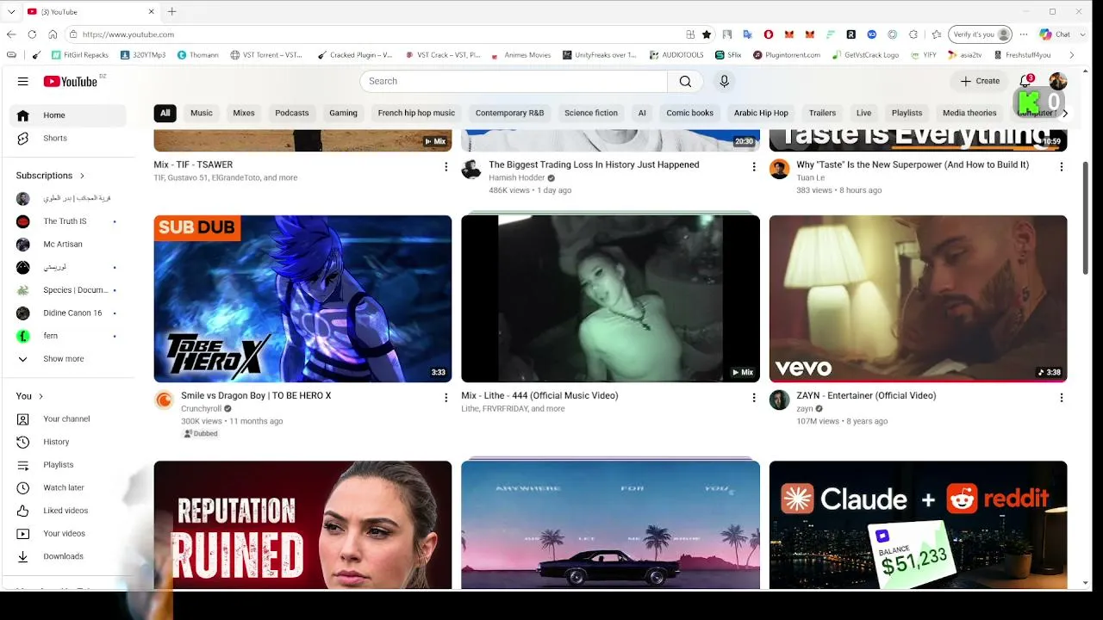Screen dimensions: 1103x620
Task: Open the Mix - Lithe - 444 thumbnail
Action: click(x=610, y=299)
